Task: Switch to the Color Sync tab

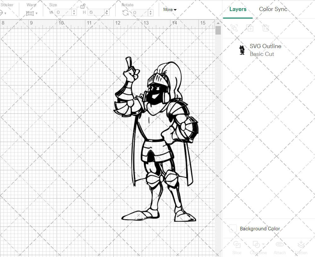Action: click(x=273, y=9)
